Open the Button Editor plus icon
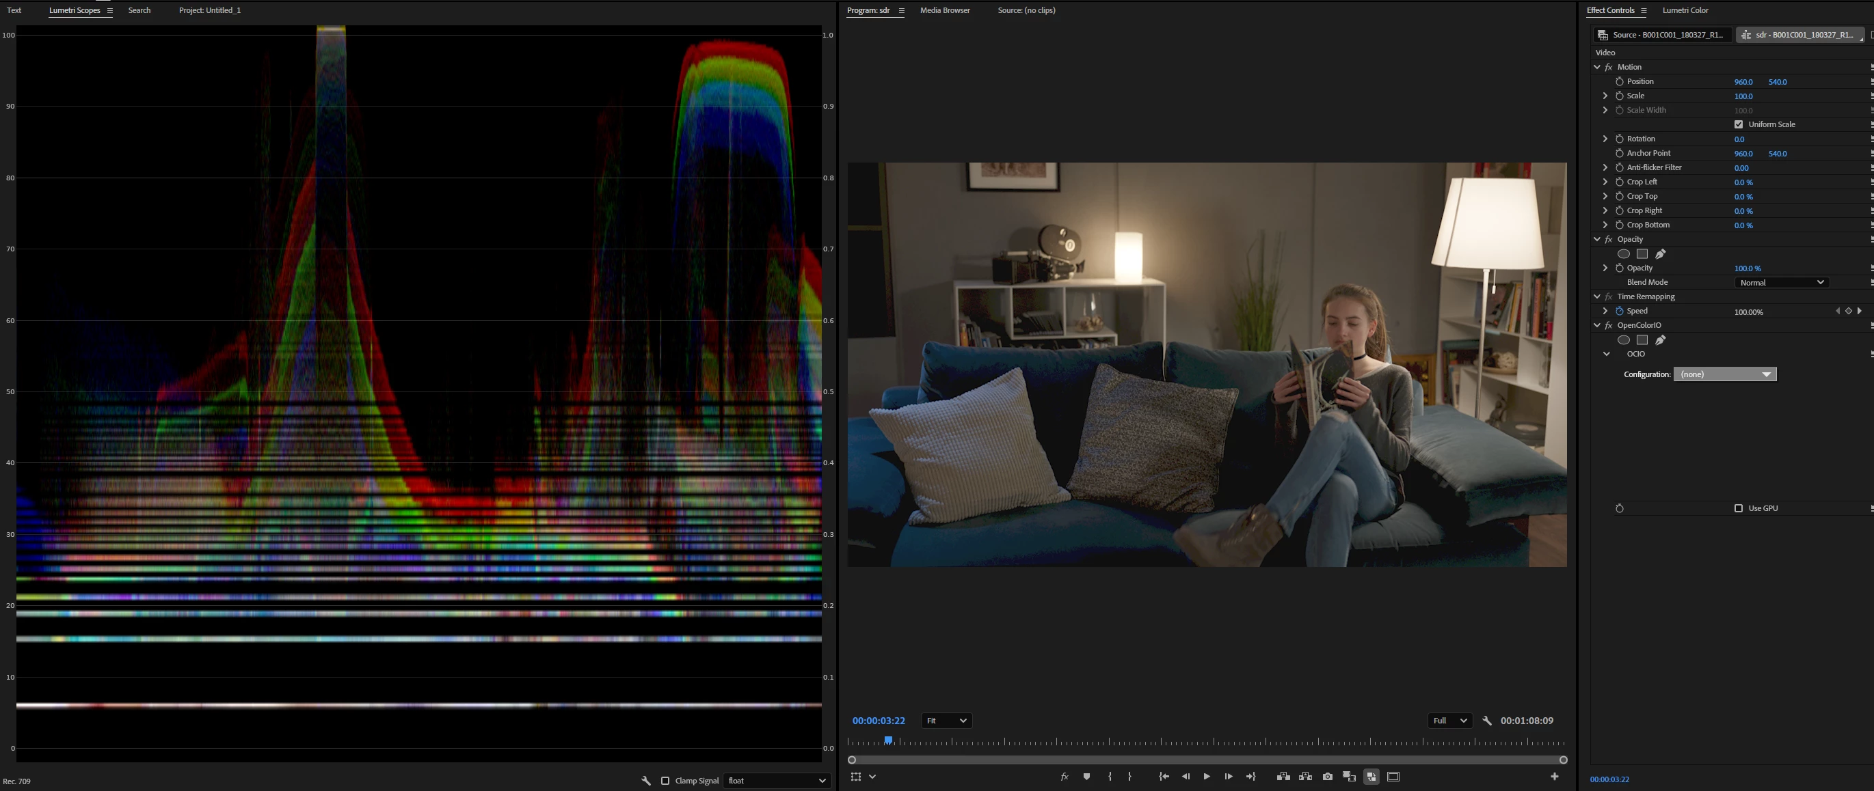This screenshot has width=1874, height=791. tap(1554, 777)
